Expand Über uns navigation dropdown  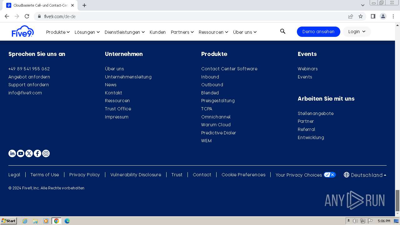pyautogui.click(x=245, y=32)
